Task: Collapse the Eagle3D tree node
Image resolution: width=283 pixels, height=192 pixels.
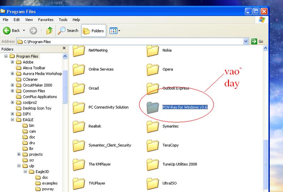Action: pos(25,171)
